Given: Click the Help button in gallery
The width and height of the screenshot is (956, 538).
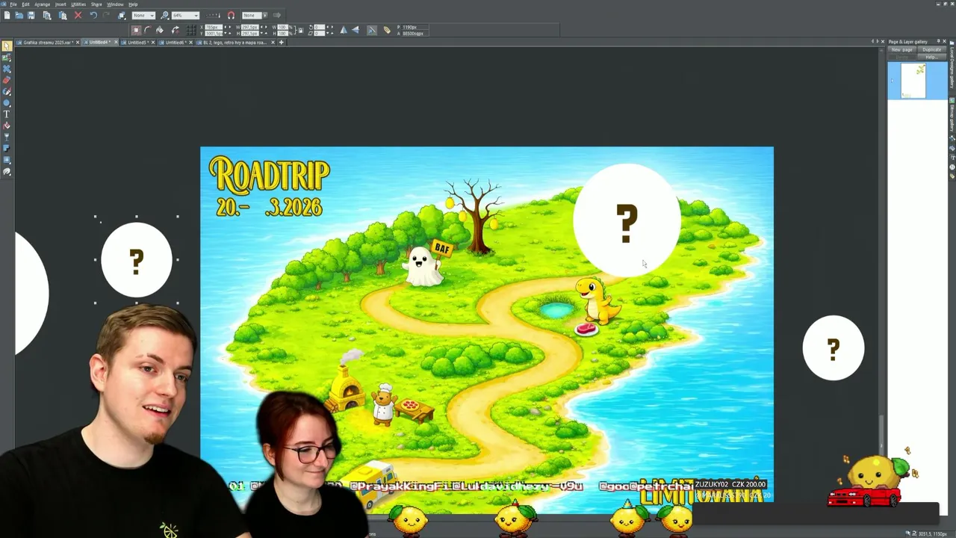Looking at the screenshot, I should click(x=932, y=57).
